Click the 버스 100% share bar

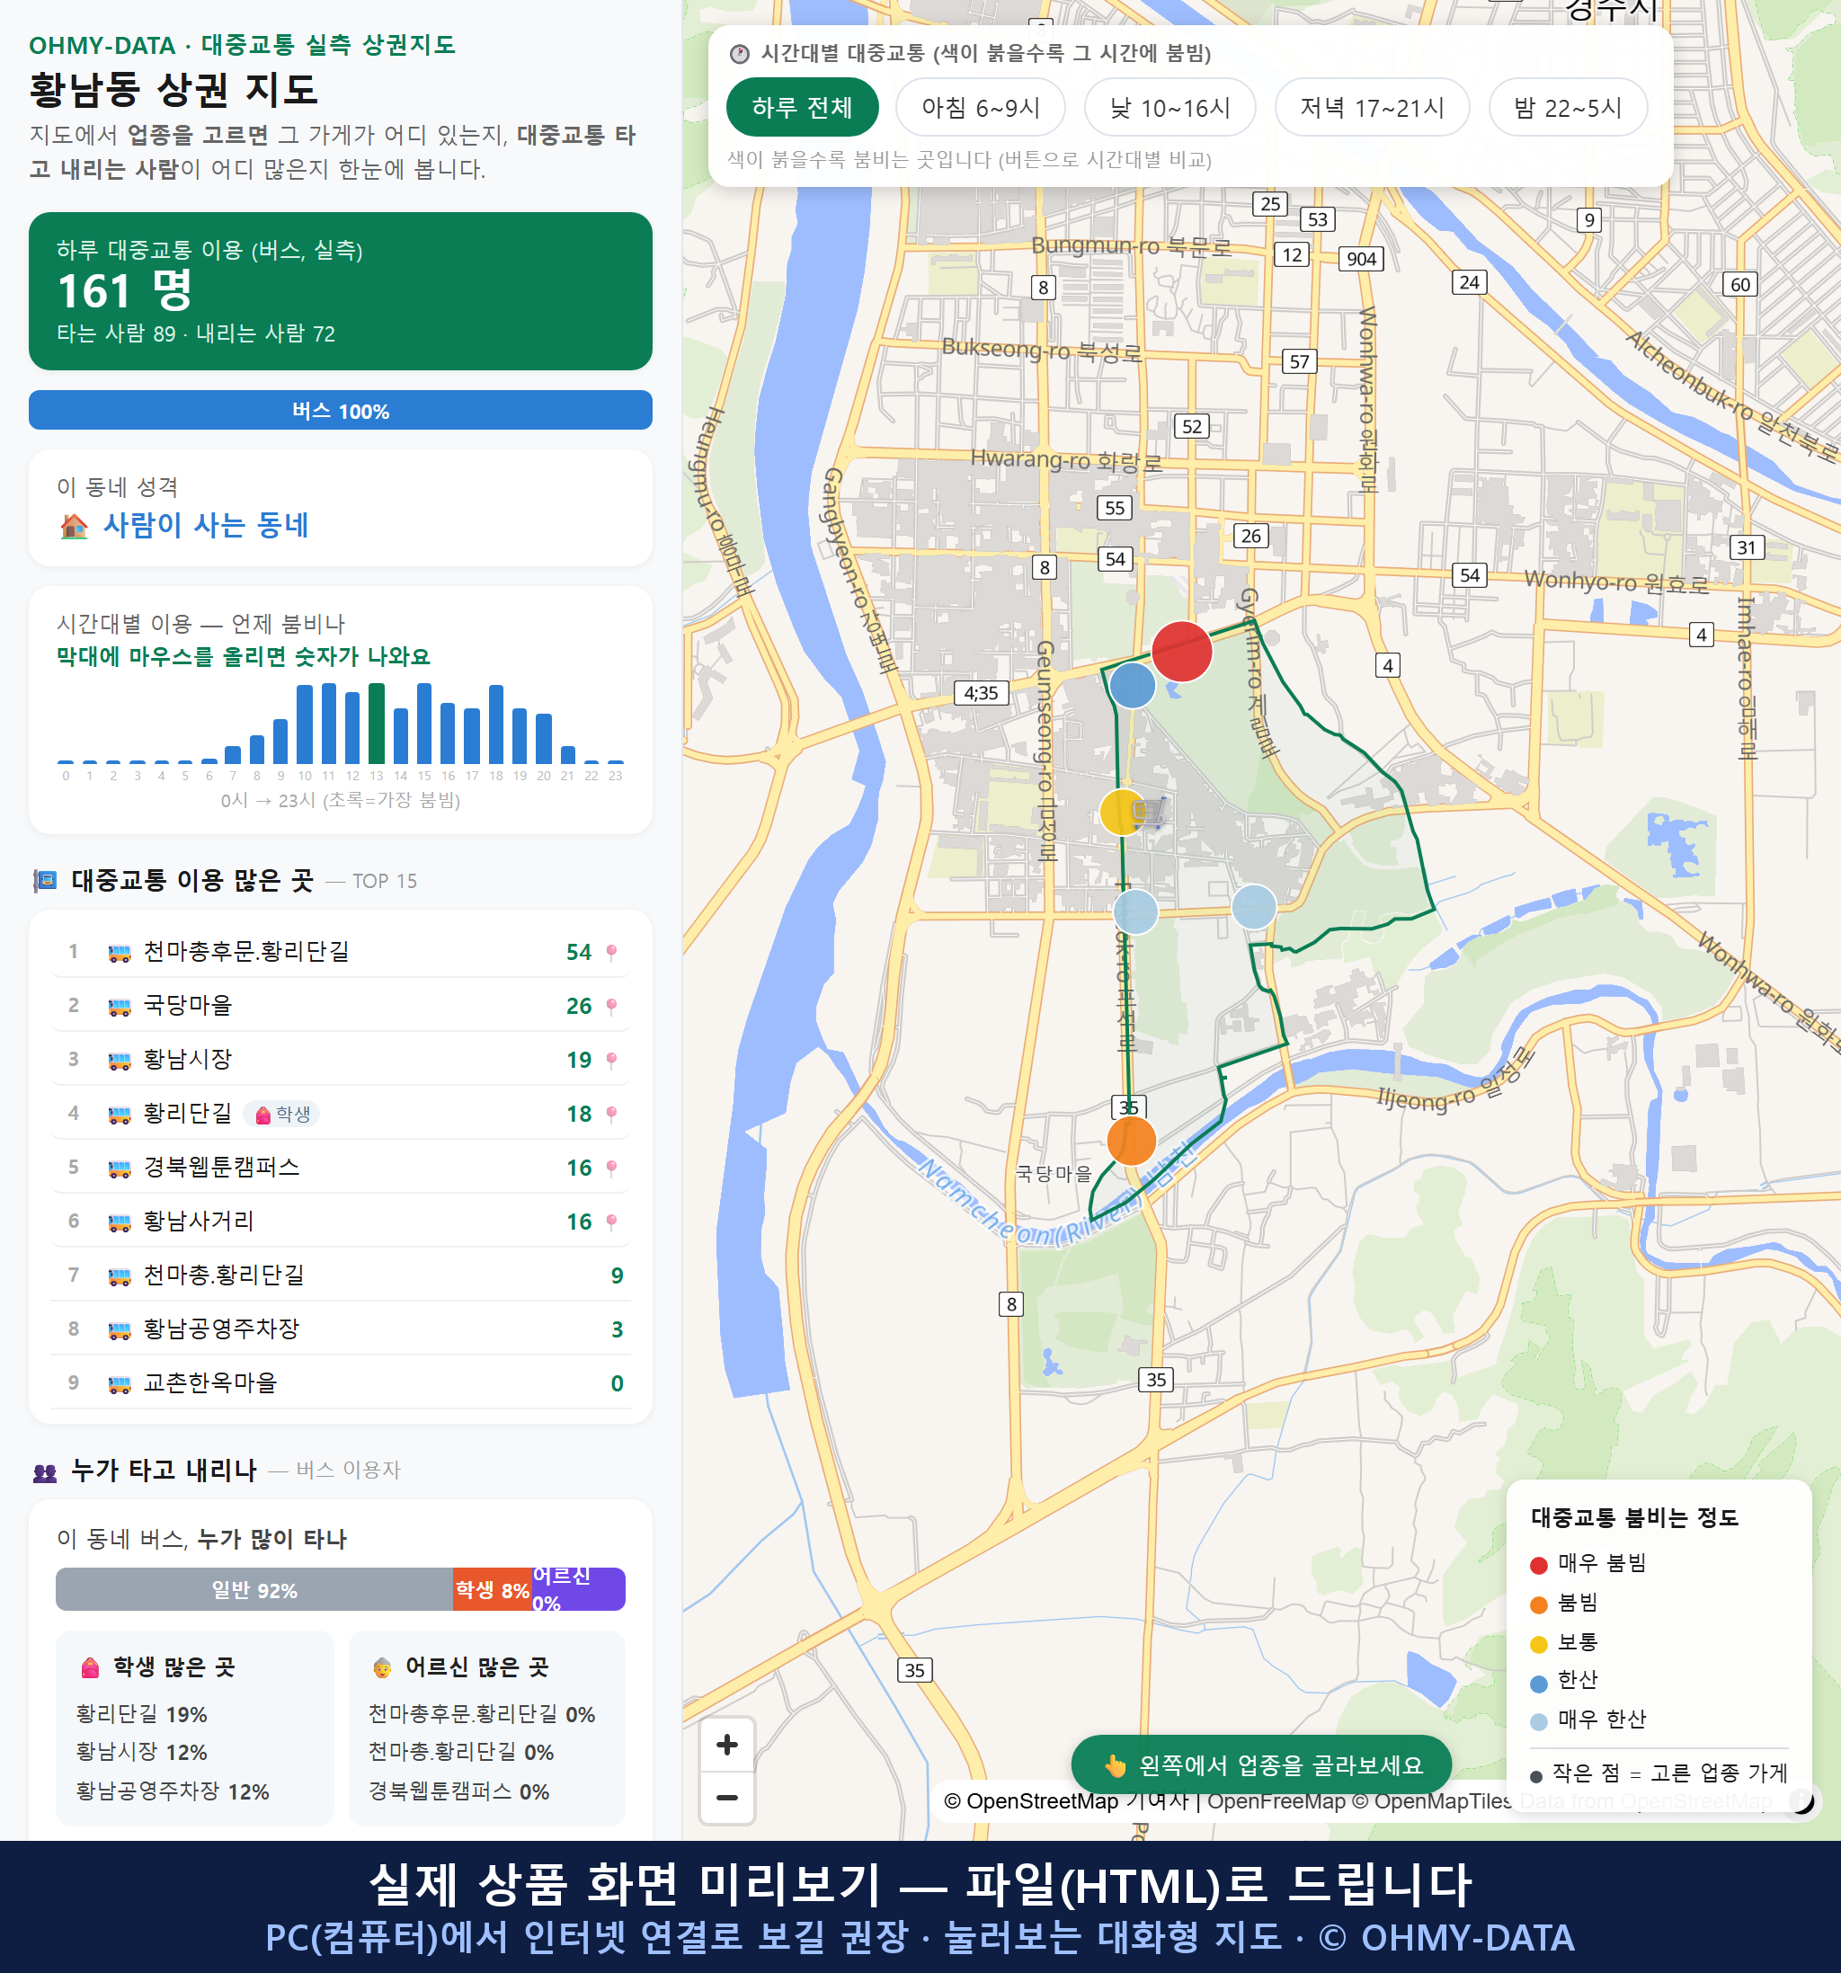pyautogui.click(x=341, y=411)
